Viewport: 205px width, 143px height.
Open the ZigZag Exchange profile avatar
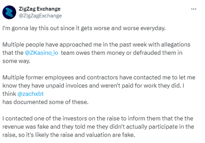point(9,12)
